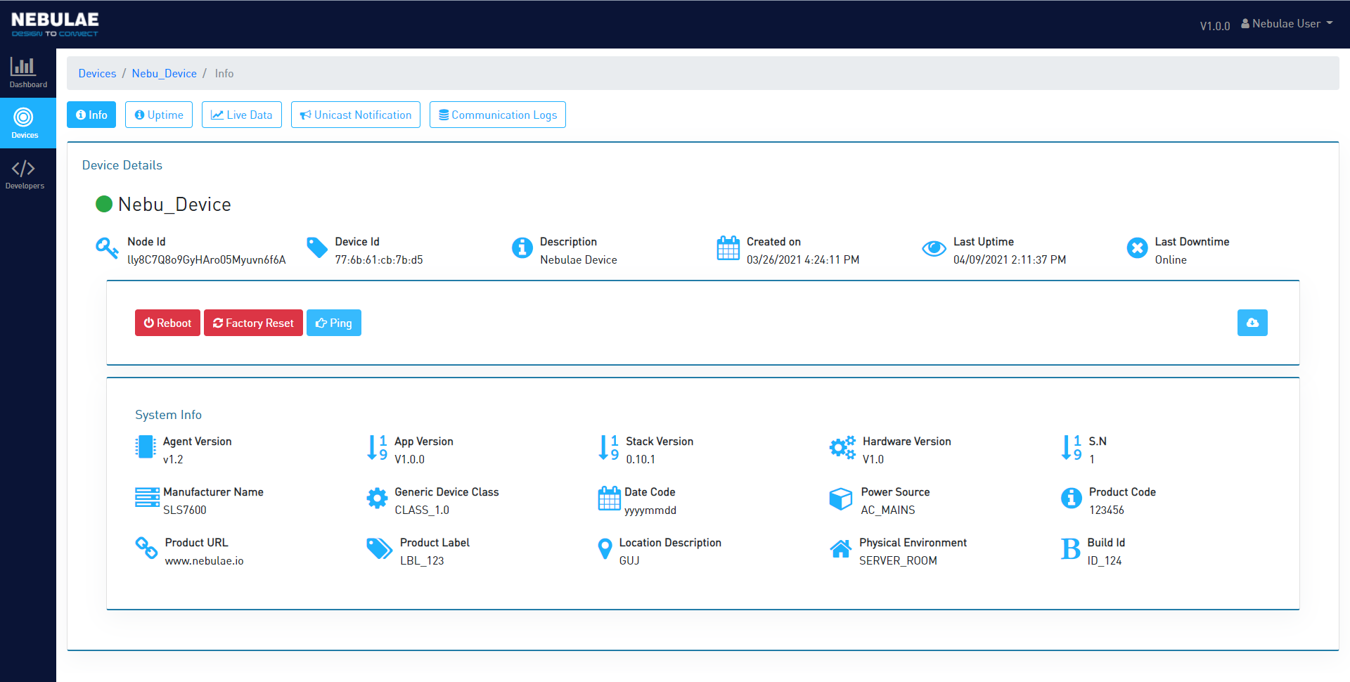
Task: Click the Node Id key icon
Action: click(107, 247)
